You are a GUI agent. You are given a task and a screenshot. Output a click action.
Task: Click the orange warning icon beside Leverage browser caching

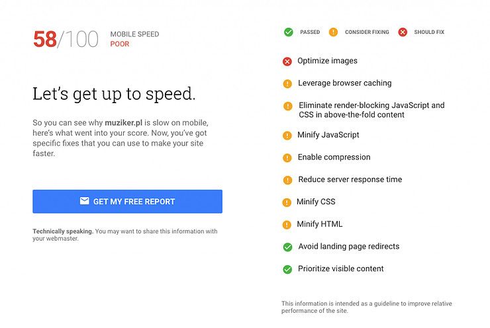click(287, 83)
